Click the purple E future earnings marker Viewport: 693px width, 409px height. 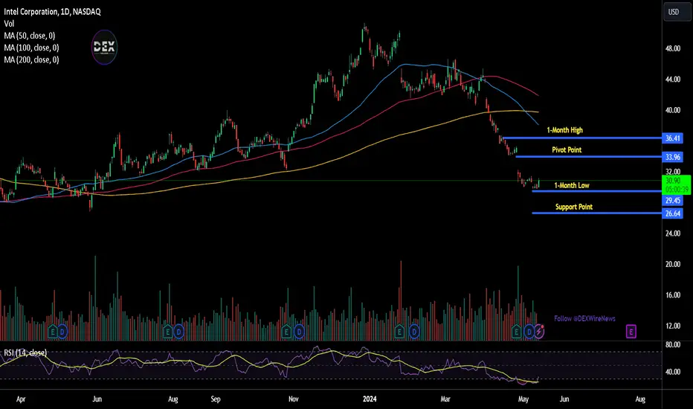(x=631, y=331)
